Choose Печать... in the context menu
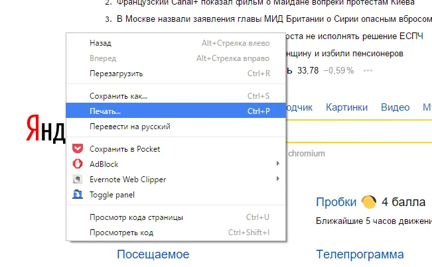Screen dimensions: 432x267 pyautogui.click(x=176, y=111)
